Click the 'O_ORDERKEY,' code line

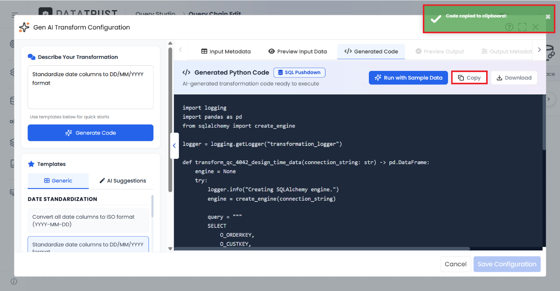[x=237, y=235]
